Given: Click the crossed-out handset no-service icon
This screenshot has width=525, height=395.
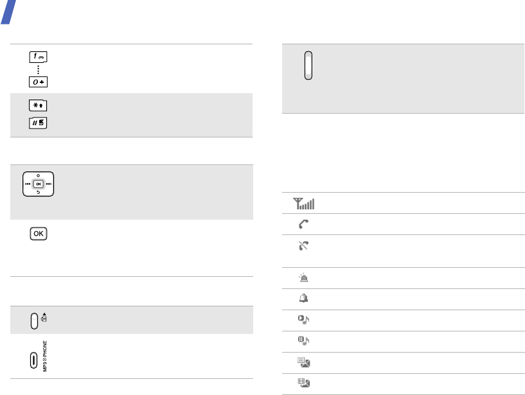Looking at the screenshot, I should [303, 245].
